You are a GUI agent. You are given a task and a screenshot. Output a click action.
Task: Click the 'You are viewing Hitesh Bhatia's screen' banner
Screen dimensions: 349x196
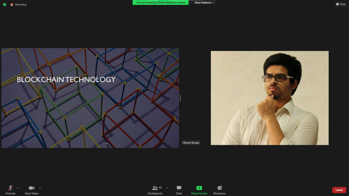point(161,2)
